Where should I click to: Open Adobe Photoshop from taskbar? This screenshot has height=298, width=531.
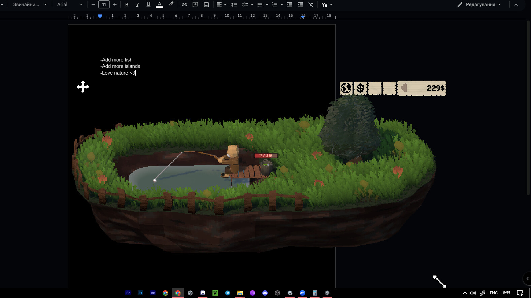pos(140,293)
